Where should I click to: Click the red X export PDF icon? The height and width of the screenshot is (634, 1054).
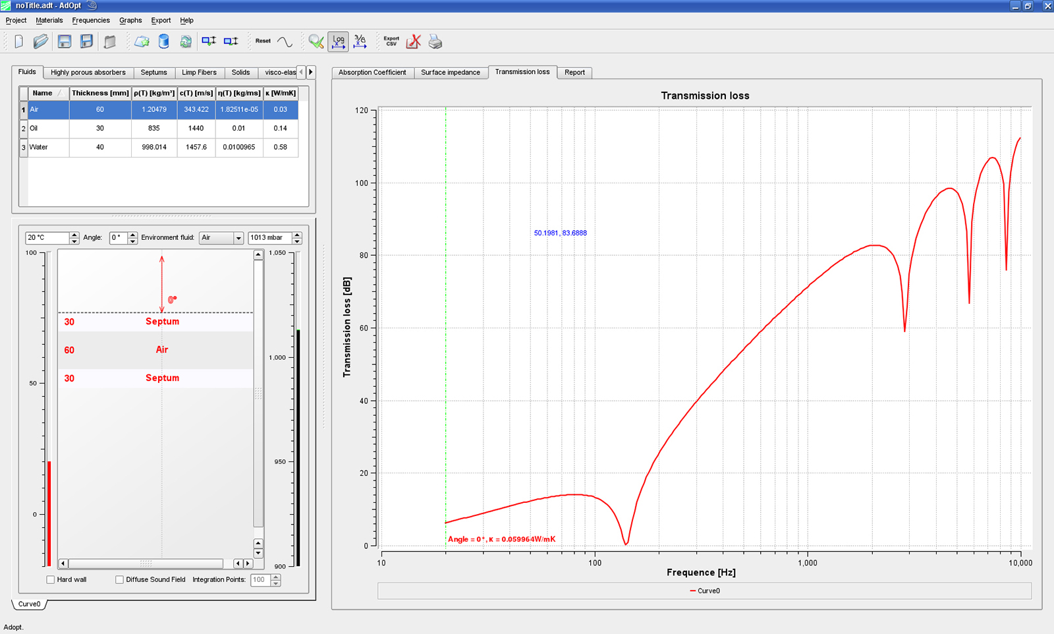coord(413,42)
